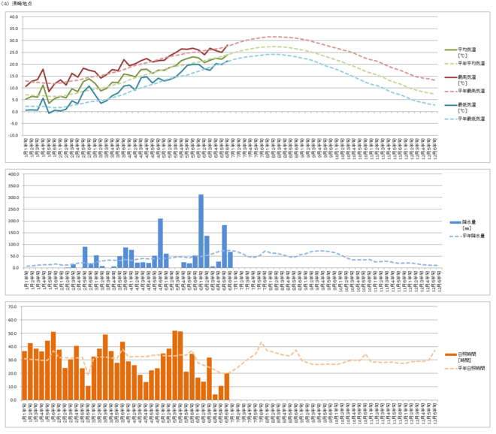This screenshot has height=434, width=496.
Task: Select the tallest blue precipitation bar above 300
Action: [201, 231]
